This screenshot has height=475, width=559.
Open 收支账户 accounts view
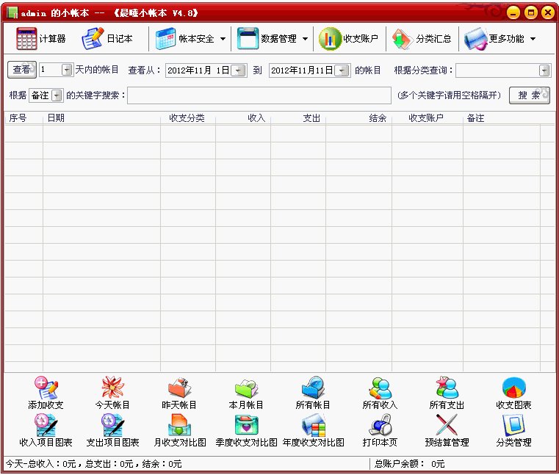point(349,38)
